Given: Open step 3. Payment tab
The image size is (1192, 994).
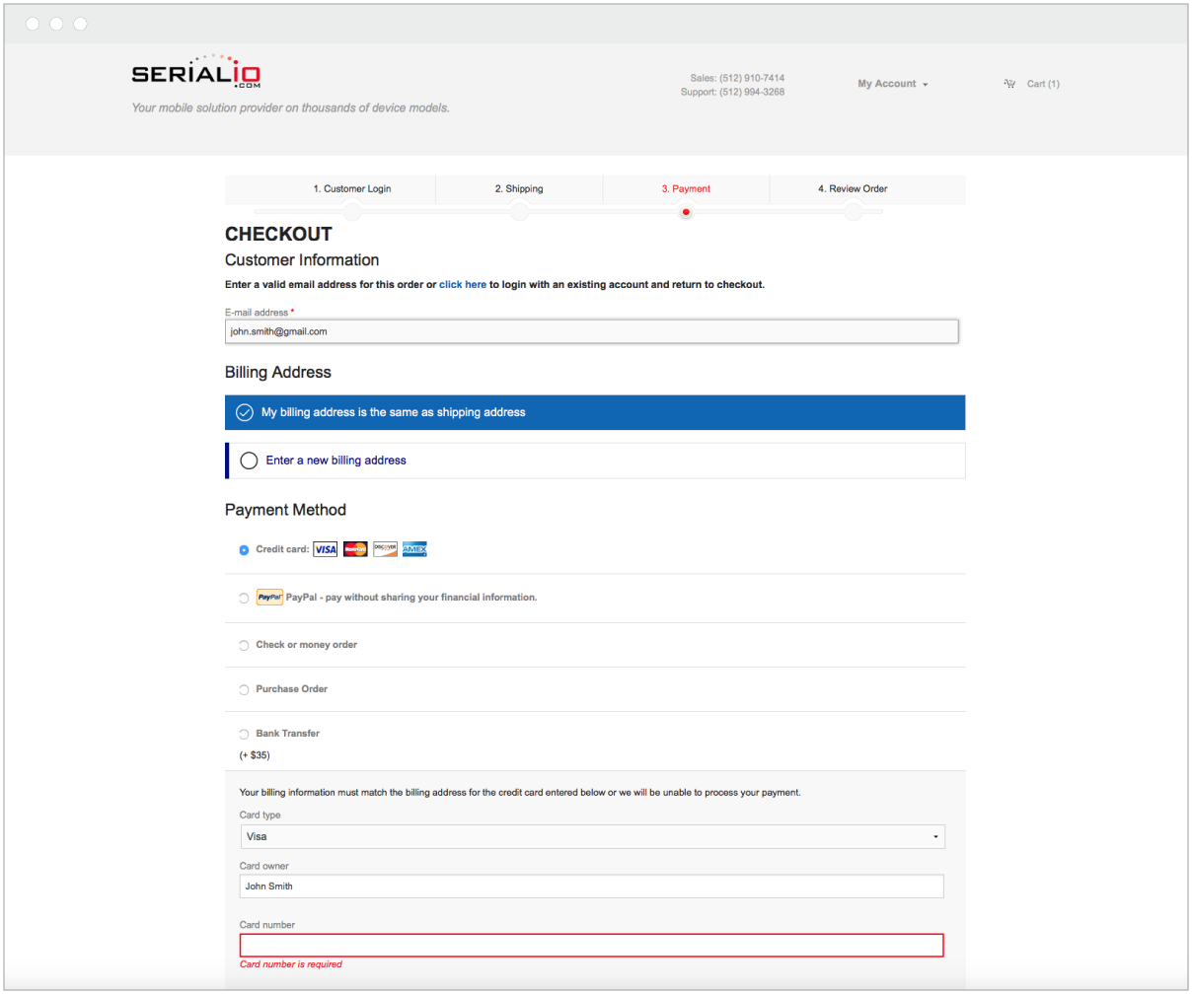Looking at the screenshot, I should pos(686,188).
